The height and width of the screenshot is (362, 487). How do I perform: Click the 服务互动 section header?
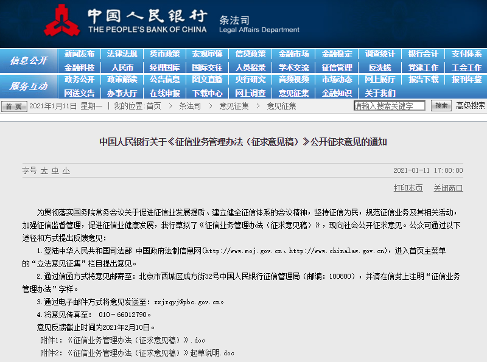coord(29,86)
